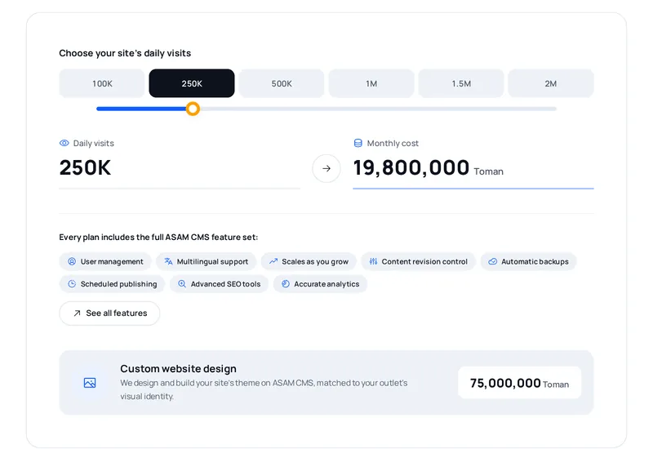Click the eye icon beside Daily visits
The height and width of the screenshot is (449, 653).
pyautogui.click(x=64, y=144)
